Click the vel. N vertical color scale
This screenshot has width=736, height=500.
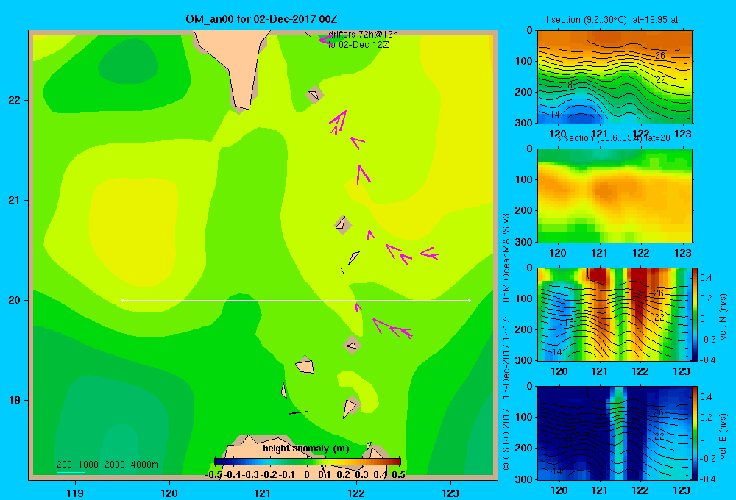[695, 314]
